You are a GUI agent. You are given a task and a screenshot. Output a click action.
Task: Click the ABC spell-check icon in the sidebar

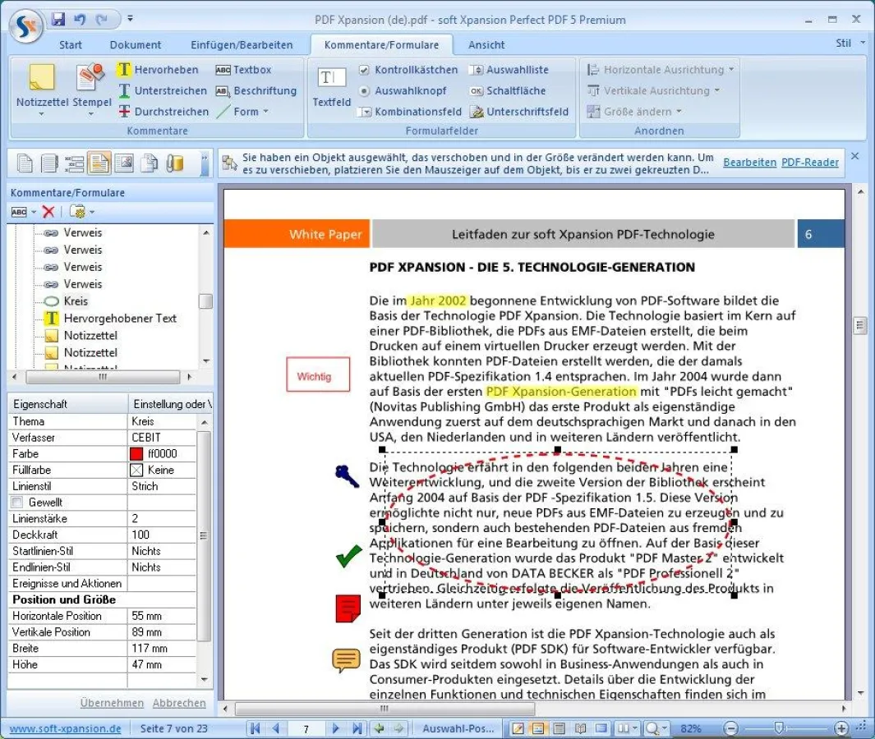click(19, 211)
